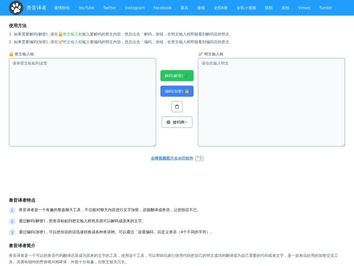Screen dimensions: 354x266
Task: Click the 兽音译者 site title
Action: click(x=37, y=8)
